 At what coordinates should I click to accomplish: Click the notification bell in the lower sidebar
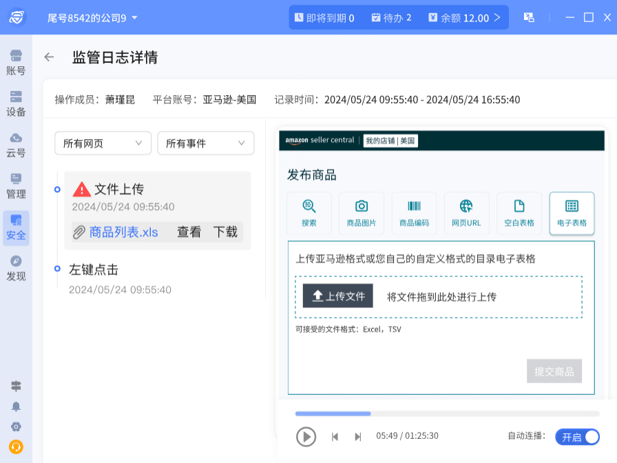16,407
